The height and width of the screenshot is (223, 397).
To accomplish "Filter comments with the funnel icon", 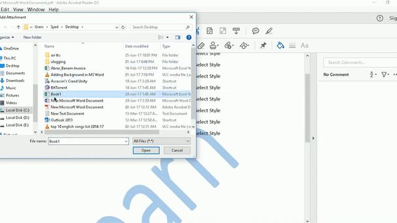I will coord(385,74).
